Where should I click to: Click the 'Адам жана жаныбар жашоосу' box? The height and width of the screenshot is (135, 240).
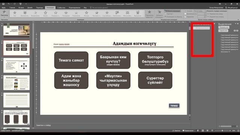click(x=71, y=80)
